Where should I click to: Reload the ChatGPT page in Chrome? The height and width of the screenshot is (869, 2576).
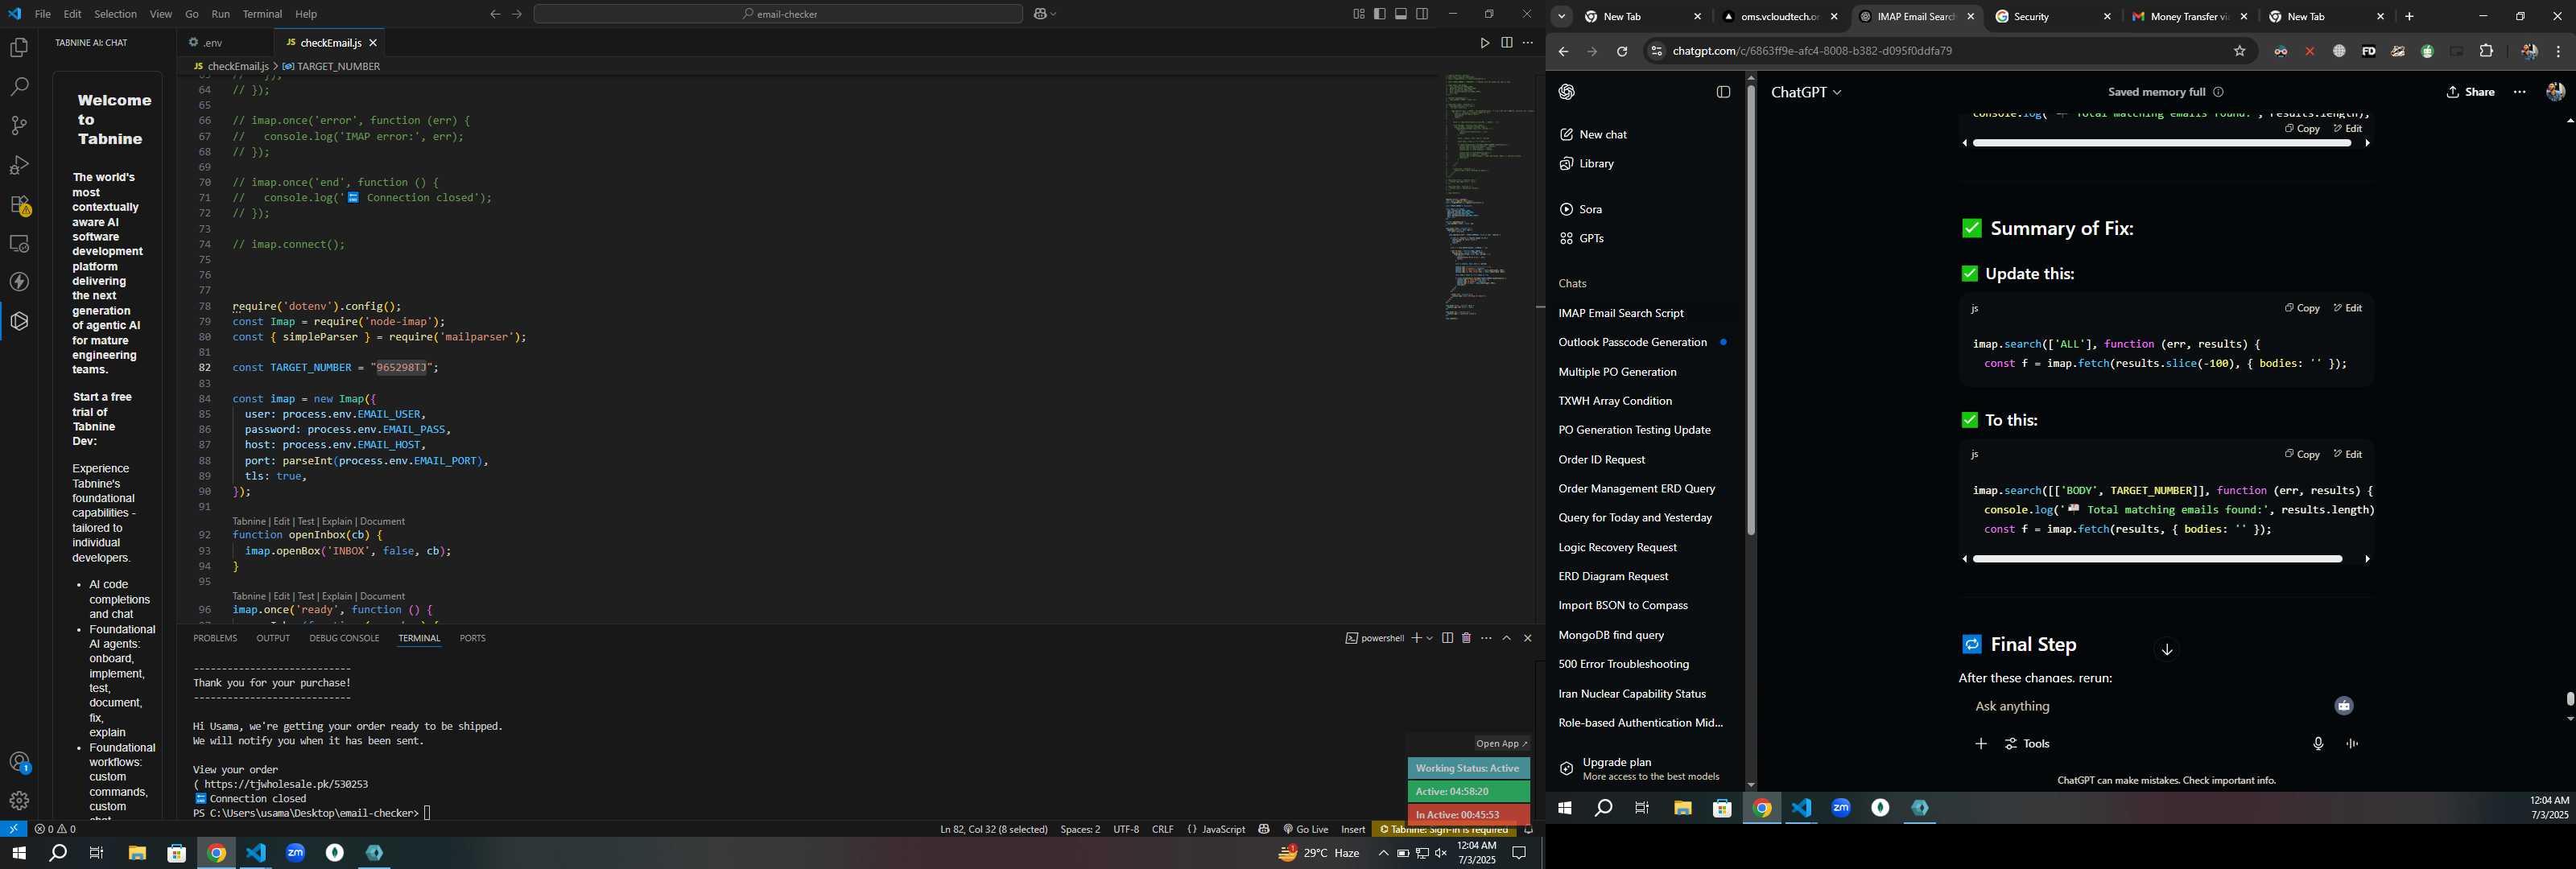point(1622,52)
